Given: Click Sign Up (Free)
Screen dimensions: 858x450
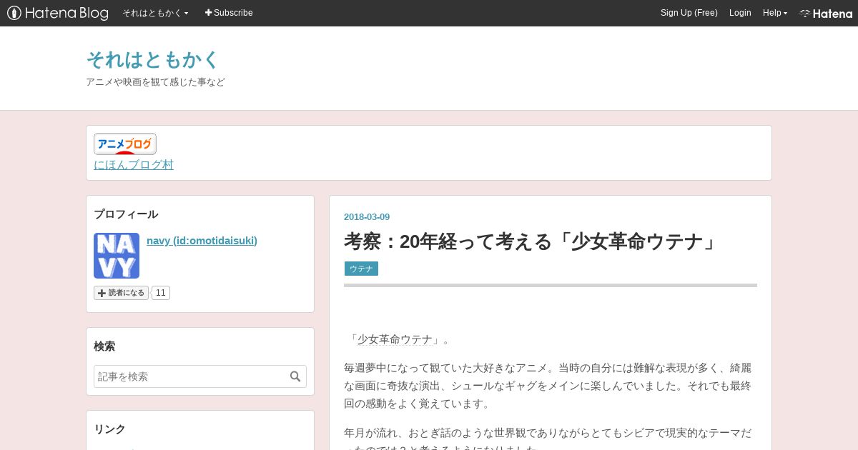Looking at the screenshot, I should tap(689, 13).
